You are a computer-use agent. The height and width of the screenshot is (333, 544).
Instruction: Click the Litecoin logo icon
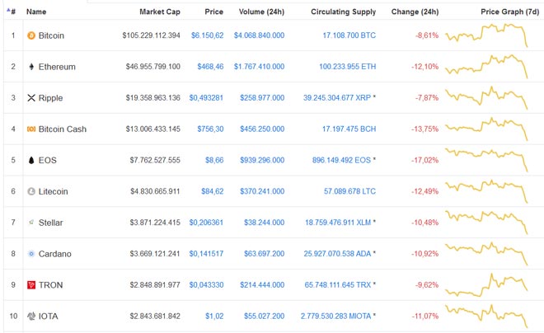click(31, 191)
